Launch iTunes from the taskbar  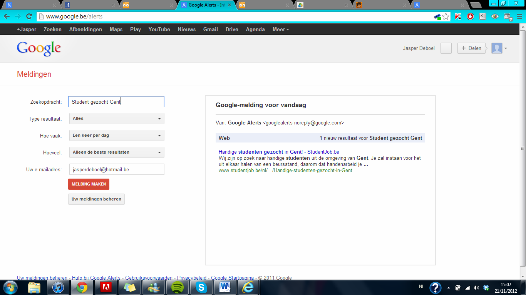click(x=58, y=287)
